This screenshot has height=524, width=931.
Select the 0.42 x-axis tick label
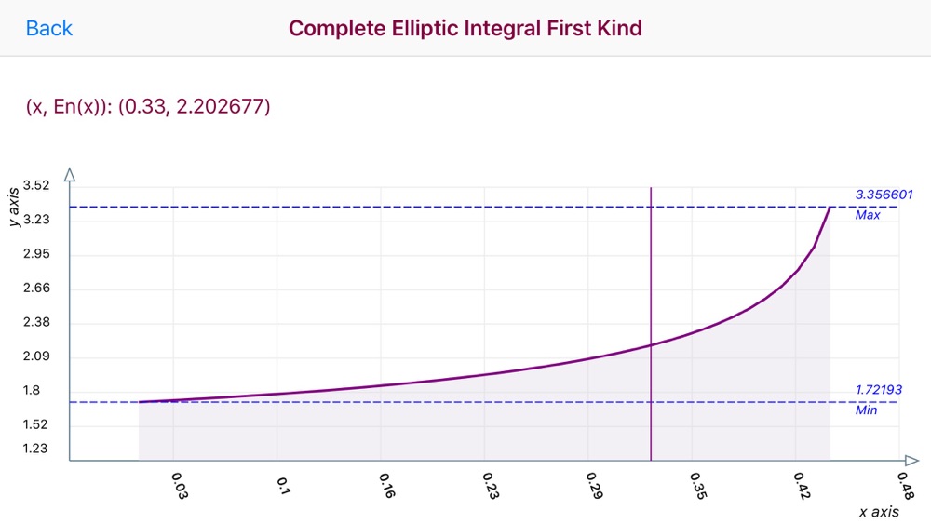click(801, 488)
